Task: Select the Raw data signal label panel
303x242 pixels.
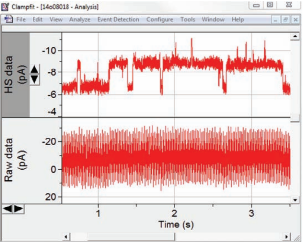Action: (16, 160)
